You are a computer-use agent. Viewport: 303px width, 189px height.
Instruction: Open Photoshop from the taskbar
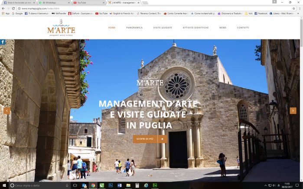pyautogui.click(x=111, y=186)
